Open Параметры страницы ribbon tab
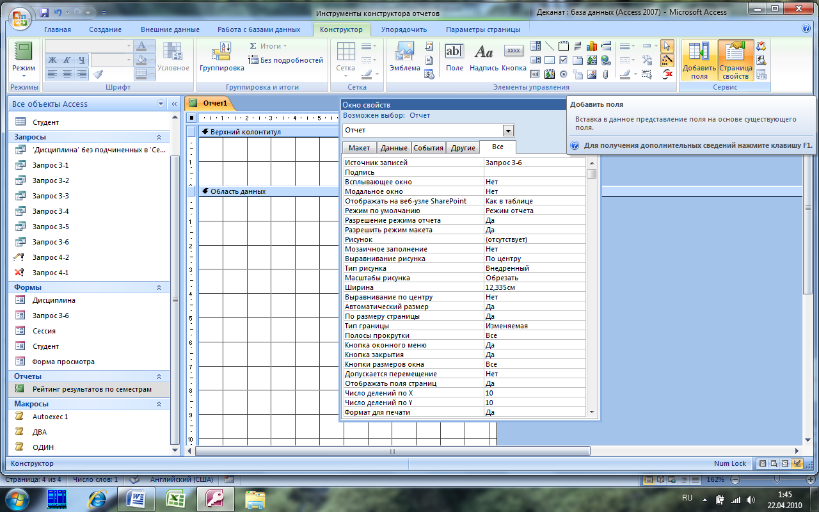Screen dimensions: 819x512 [x=483, y=29]
